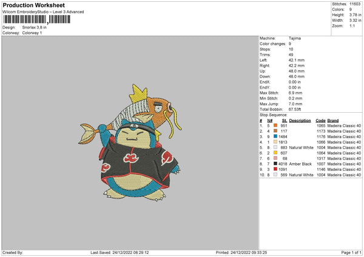Click the Brand column header
This screenshot has height=257, width=364.
(x=333, y=121)
